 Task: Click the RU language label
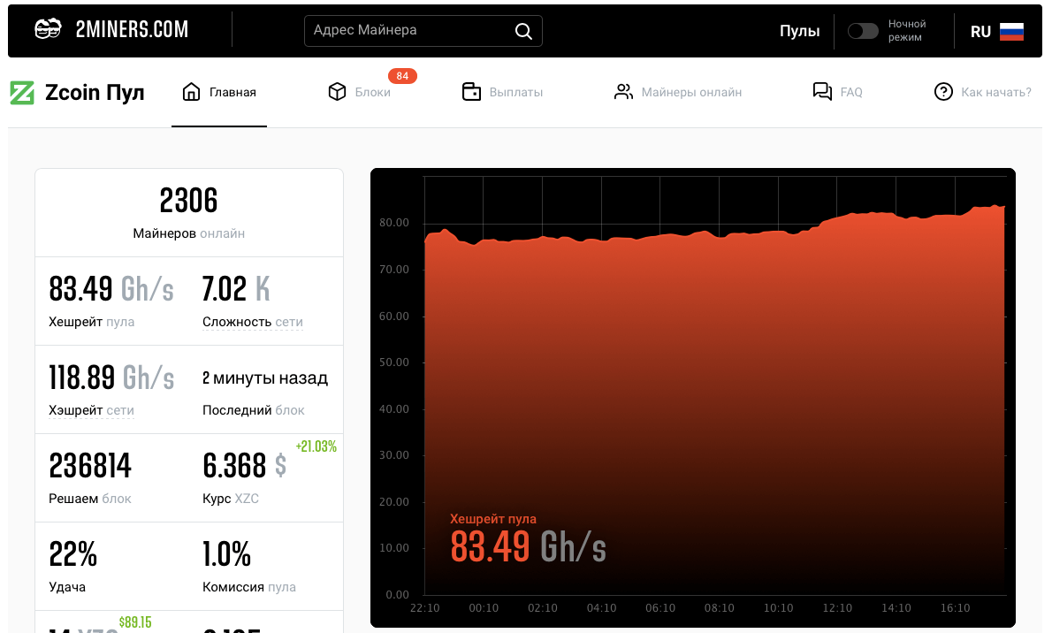(x=980, y=32)
